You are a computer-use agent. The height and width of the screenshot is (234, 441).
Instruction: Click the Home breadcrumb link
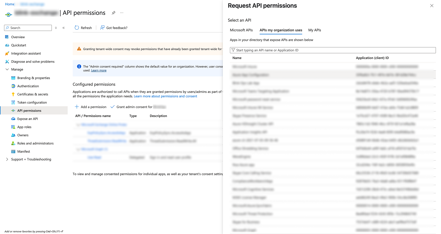10,4
